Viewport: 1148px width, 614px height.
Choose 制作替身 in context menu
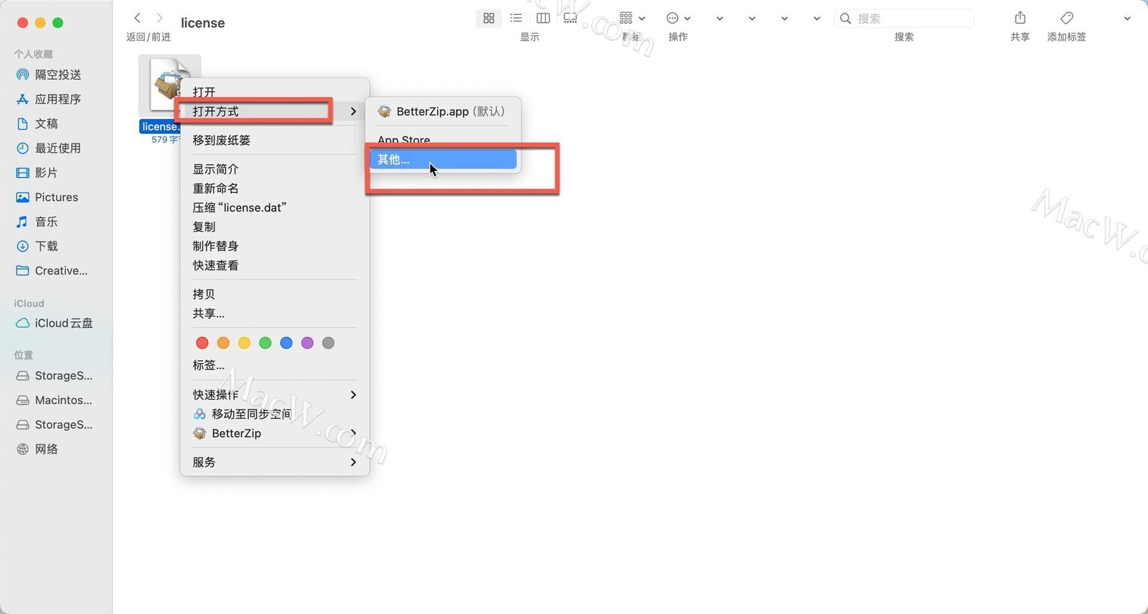pos(274,246)
